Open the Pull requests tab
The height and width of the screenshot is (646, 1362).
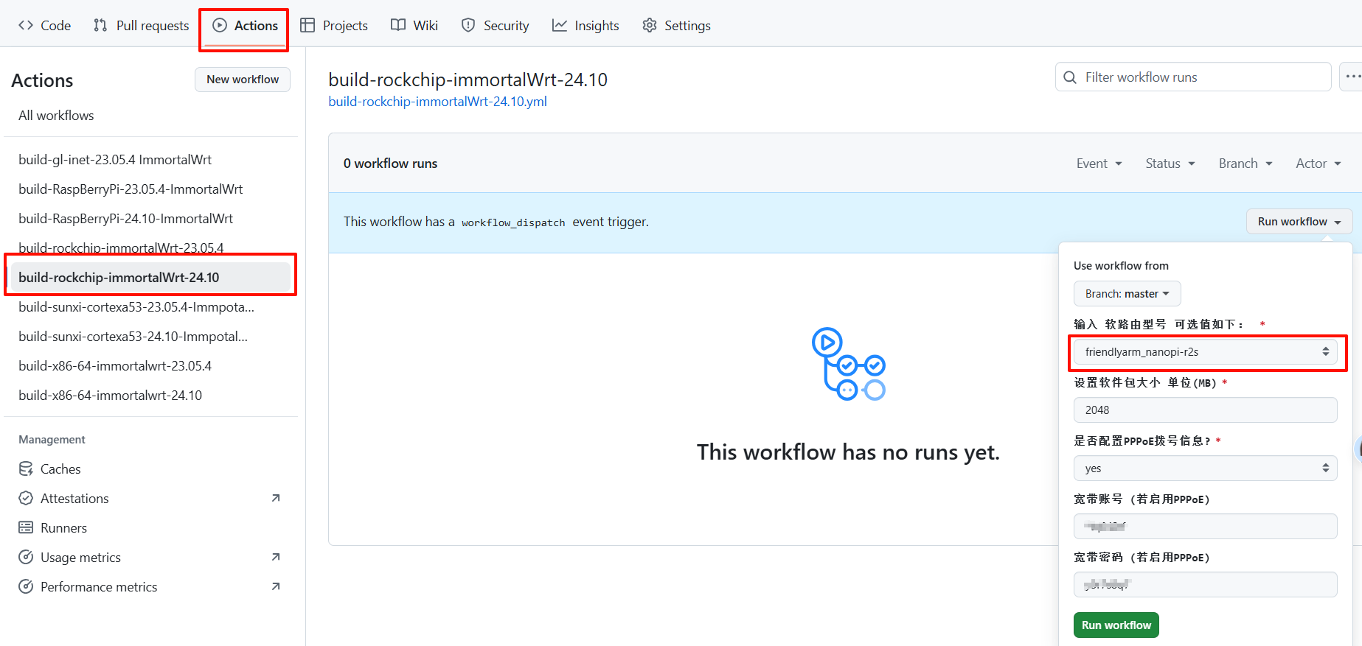(x=142, y=25)
